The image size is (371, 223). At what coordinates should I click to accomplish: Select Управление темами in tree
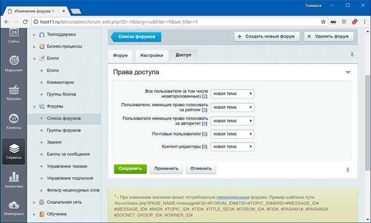tap(67, 166)
